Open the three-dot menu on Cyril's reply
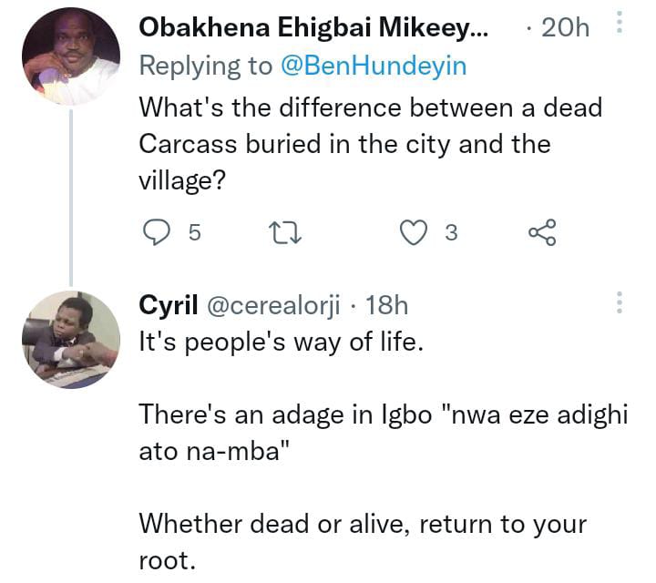Viewport: 656px width, 583px height. (620, 304)
